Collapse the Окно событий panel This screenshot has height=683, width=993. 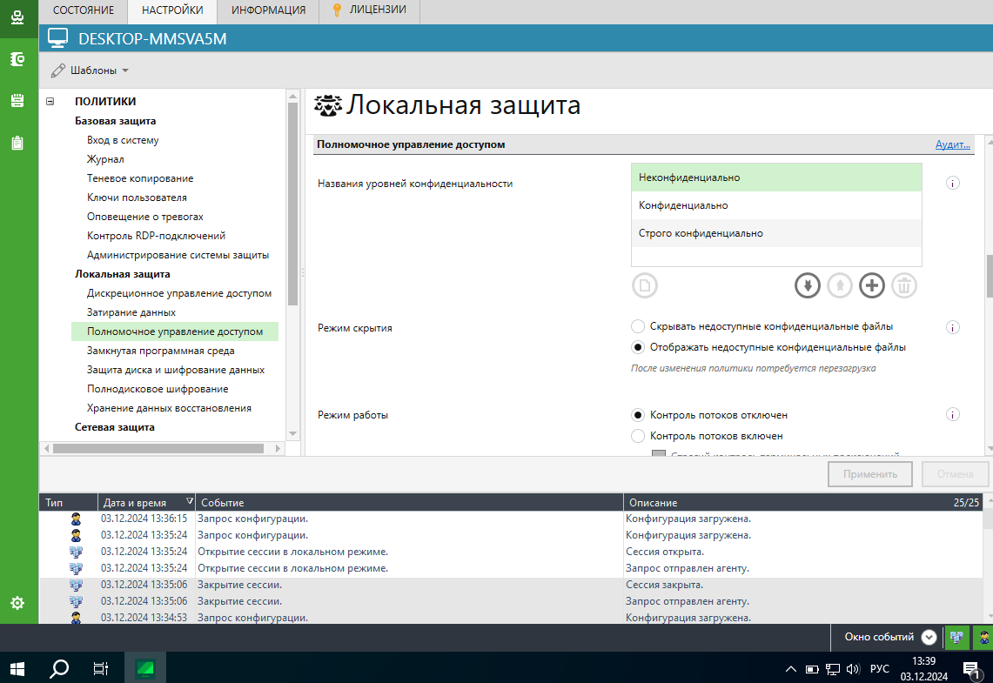click(x=929, y=638)
